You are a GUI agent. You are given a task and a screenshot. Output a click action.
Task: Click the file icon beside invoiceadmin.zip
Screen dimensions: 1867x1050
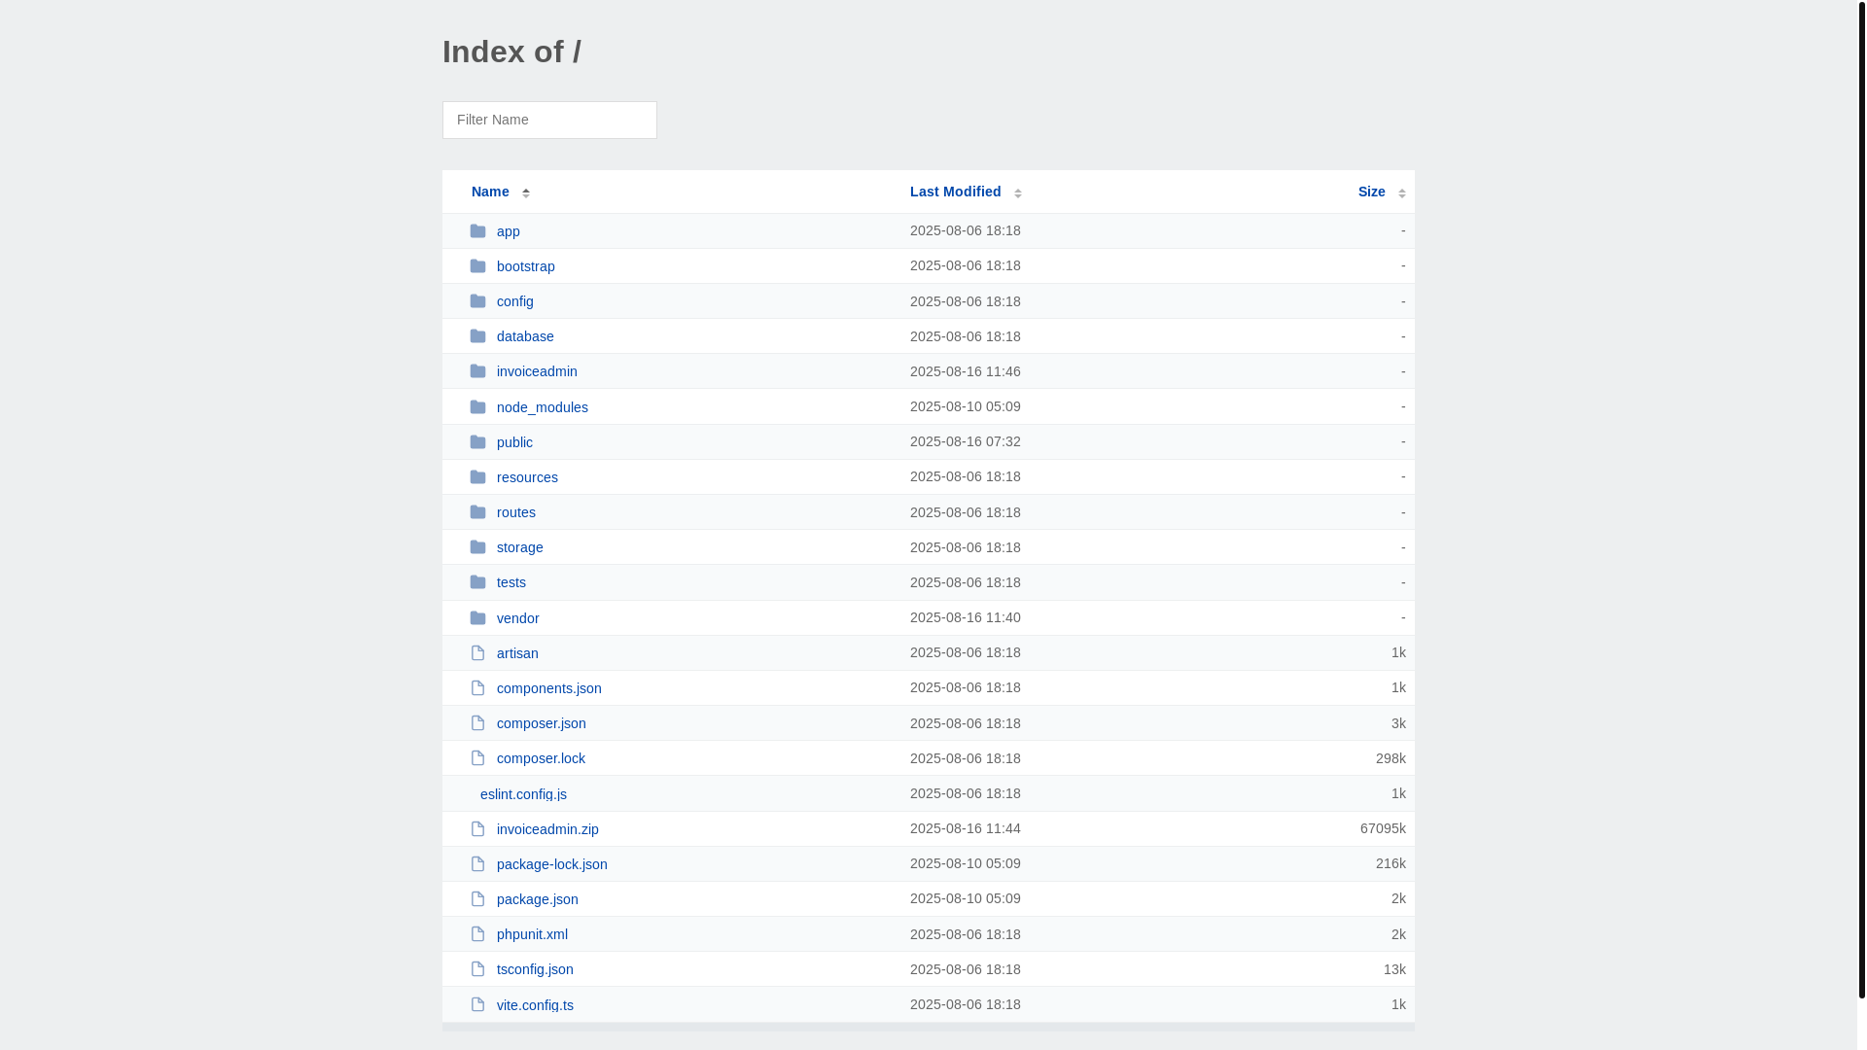pos(477,829)
